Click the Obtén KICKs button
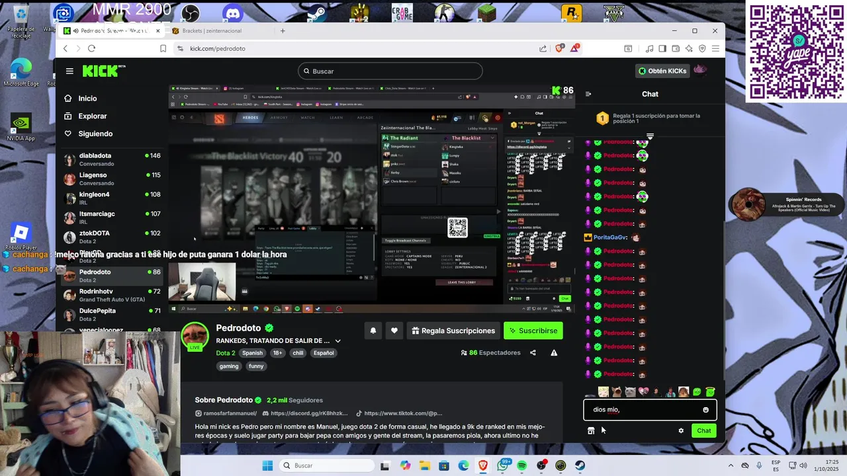Screen dimensions: 847x476 [x=662, y=71]
